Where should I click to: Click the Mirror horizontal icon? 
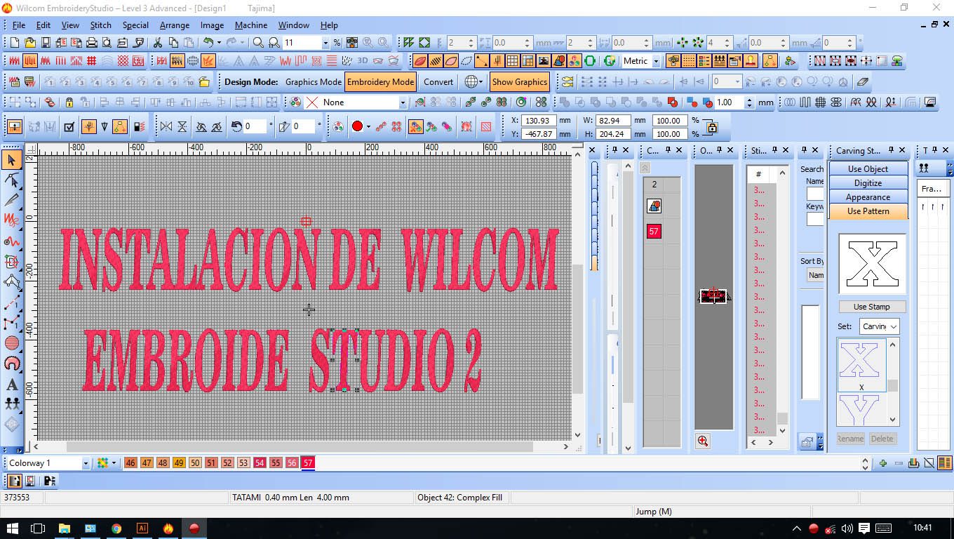tap(166, 127)
